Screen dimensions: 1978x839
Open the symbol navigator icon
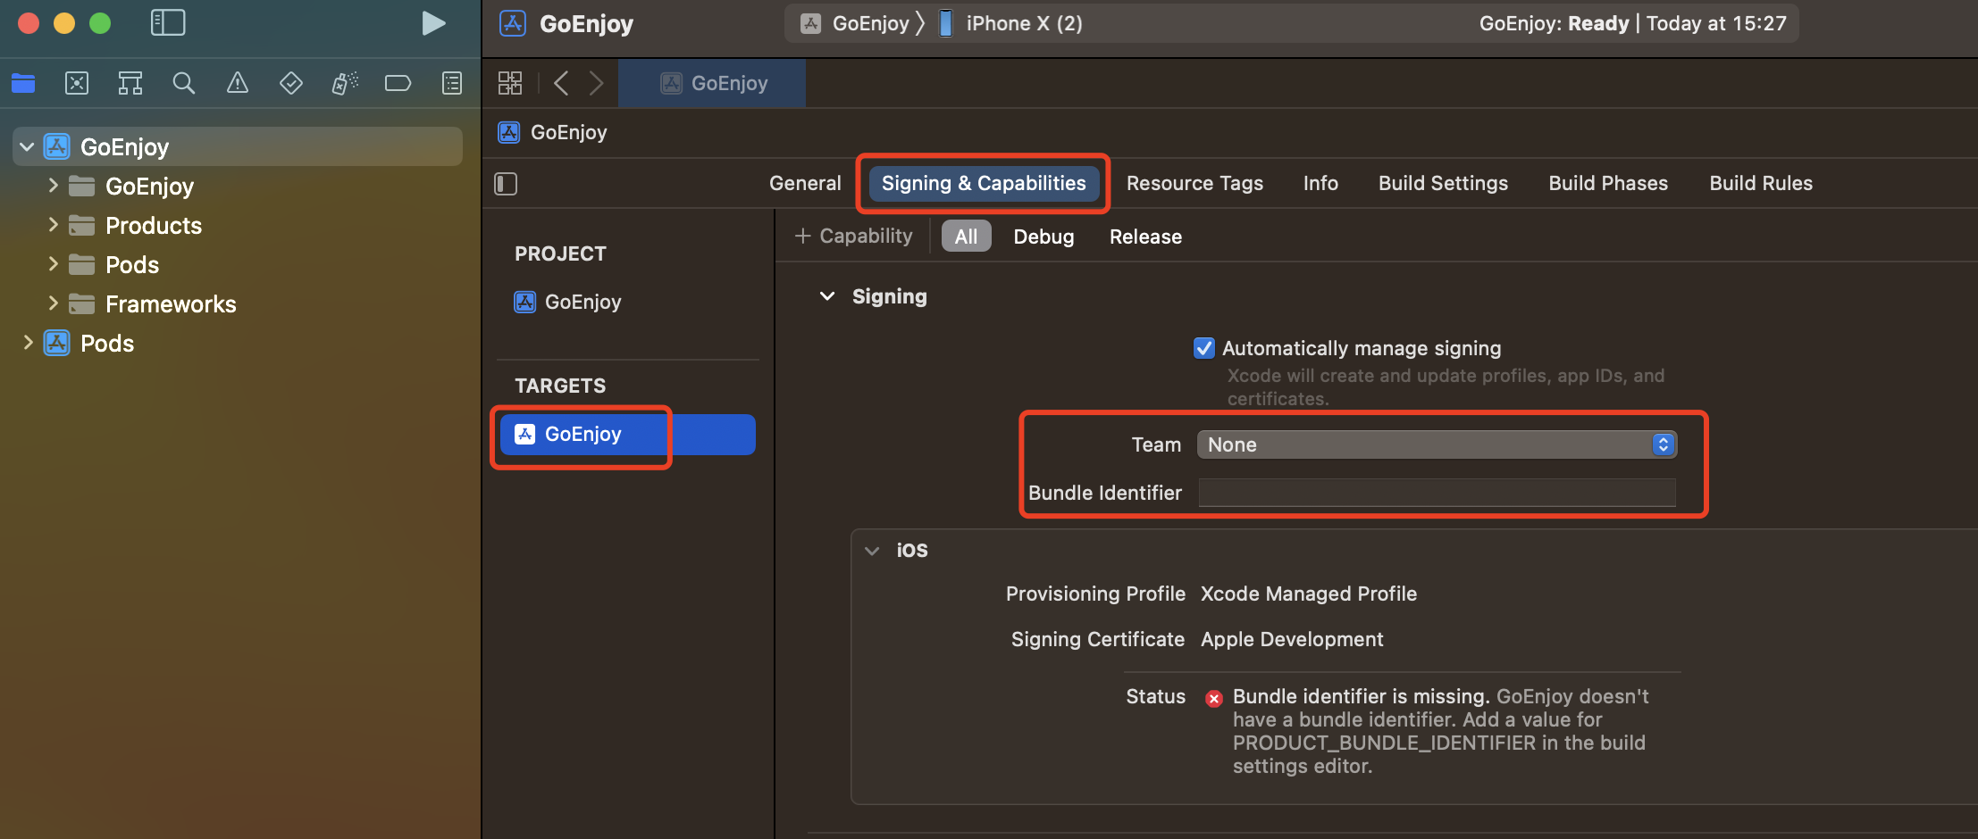(x=130, y=83)
